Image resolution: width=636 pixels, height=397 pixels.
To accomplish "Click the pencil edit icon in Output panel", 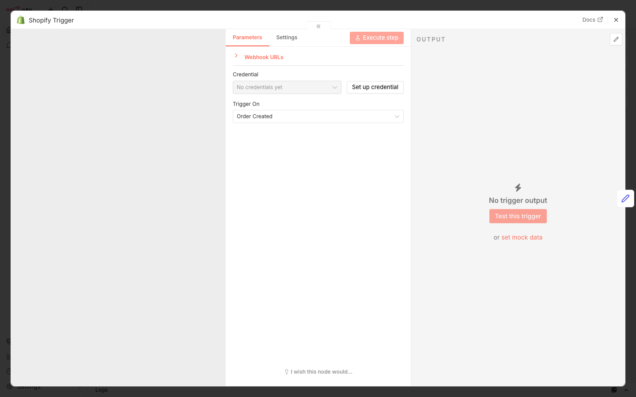I will [616, 39].
